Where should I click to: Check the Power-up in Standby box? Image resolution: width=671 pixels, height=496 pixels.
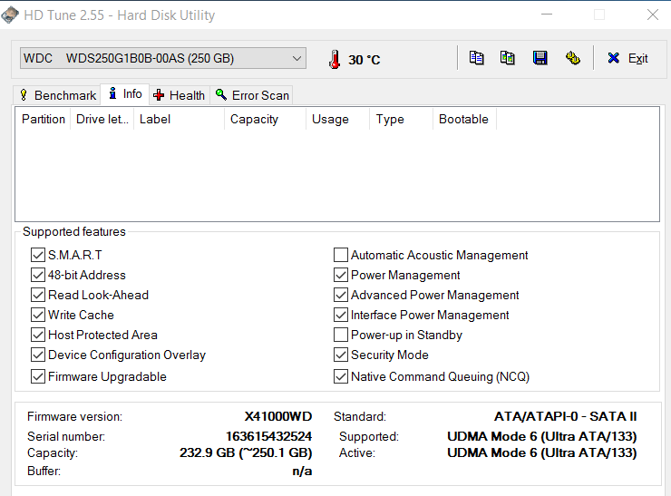(341, 335)
